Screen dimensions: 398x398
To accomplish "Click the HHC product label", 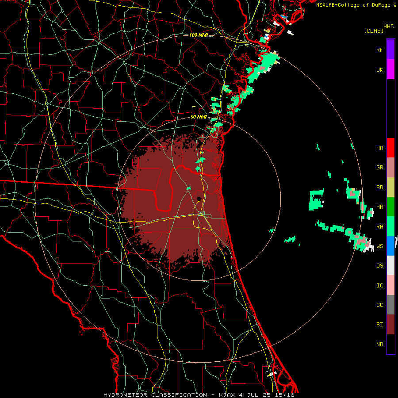I will click(388, 27).
